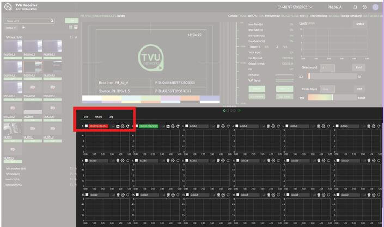Click the delay slider bar
The width and height of the screenshot is (384, 227).
pos(333,77)
